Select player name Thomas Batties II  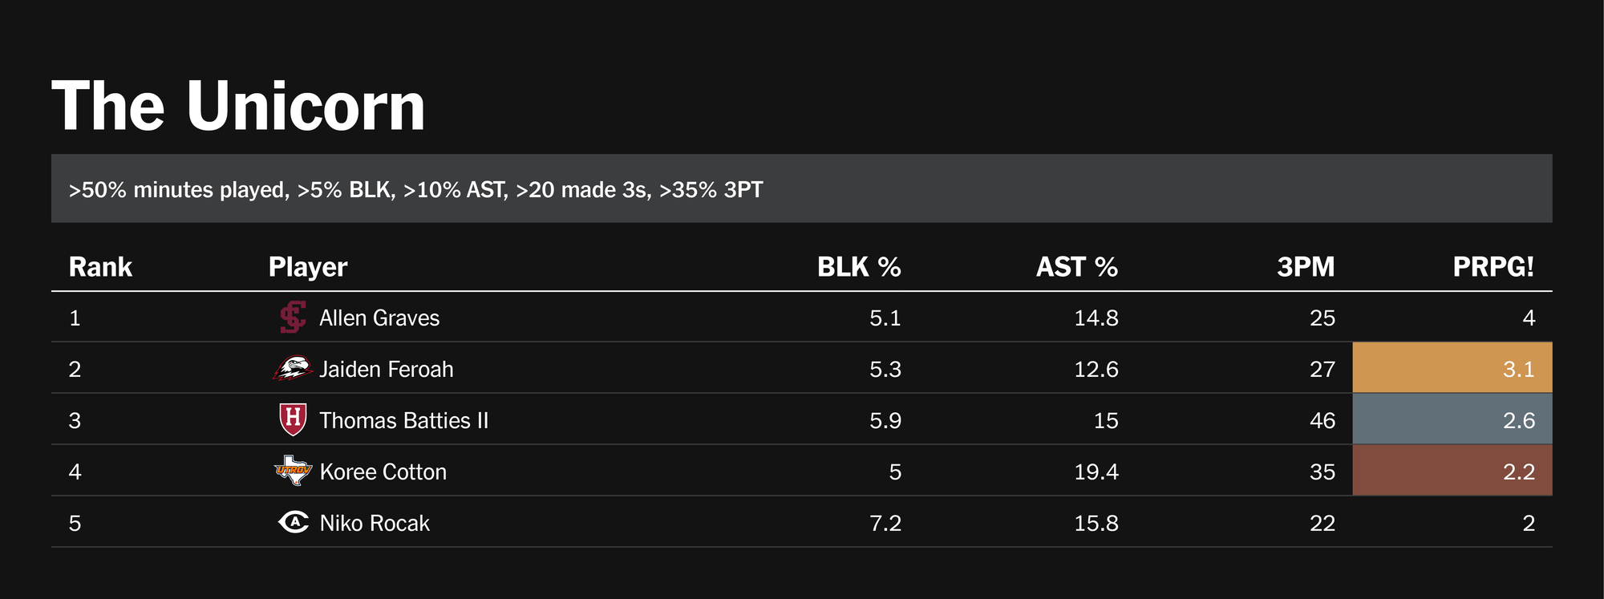point(403,421)
